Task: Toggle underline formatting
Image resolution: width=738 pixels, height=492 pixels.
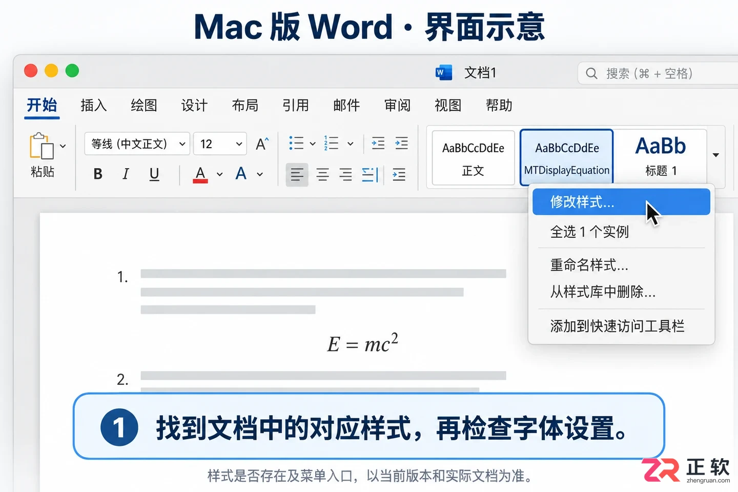Action: [x=154, y=174]
